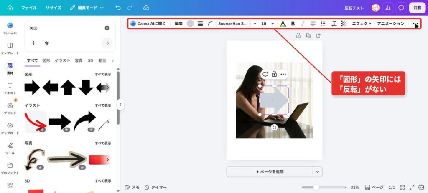428x193 pixels.
Task: Show all in 図形 section
Action: pos(103,74)
